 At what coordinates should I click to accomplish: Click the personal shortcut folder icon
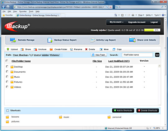pos(109,117)
